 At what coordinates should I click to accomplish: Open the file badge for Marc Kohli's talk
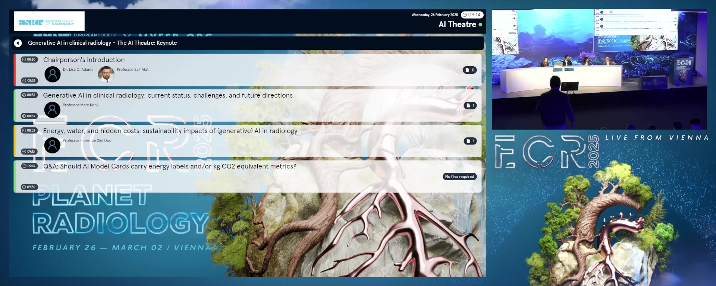470,106
